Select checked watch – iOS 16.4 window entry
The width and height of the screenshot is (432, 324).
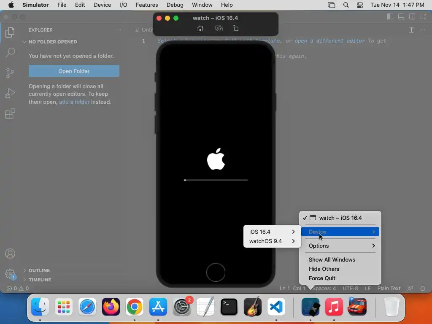tap(340, 218)
